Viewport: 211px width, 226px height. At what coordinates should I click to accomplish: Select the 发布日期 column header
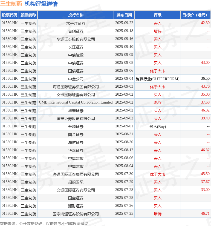click(124, 15)
